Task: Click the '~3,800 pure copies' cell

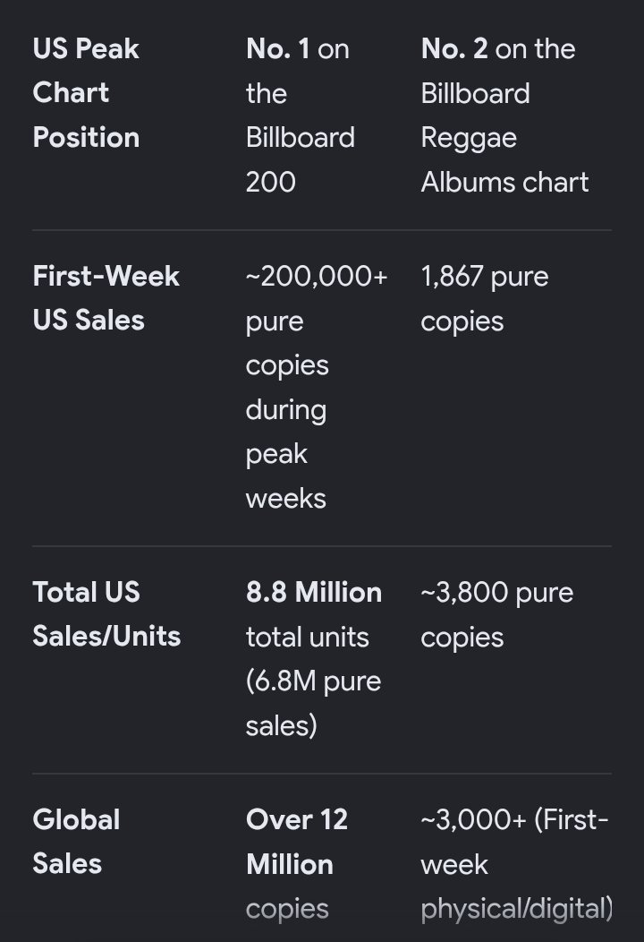Action: [497, 614]
